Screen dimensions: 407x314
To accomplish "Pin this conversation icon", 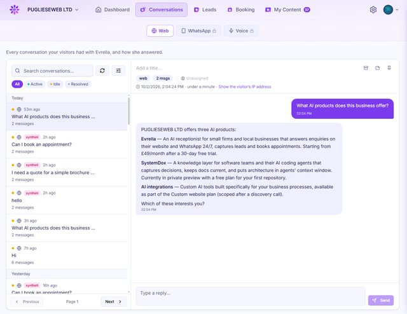I will point(389,68).
